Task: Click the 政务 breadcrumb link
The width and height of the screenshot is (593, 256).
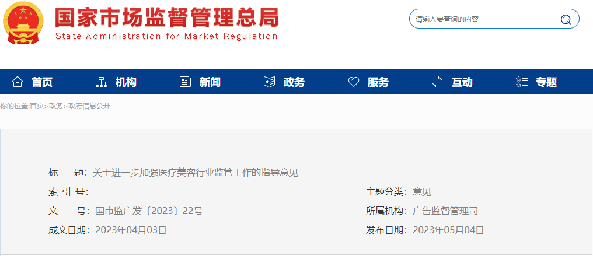Action: (x=56, y=106)
